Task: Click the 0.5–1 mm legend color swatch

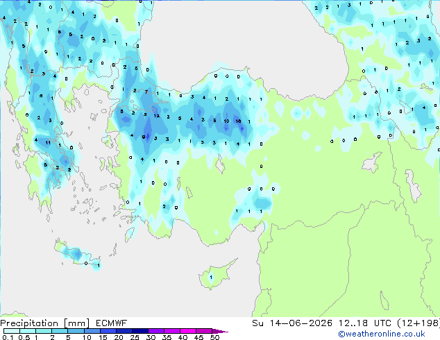Action: point(28,331)
